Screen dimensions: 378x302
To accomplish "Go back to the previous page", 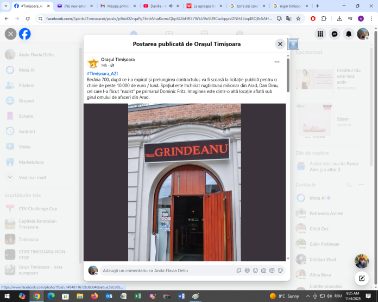I will (x=7, y=18).
